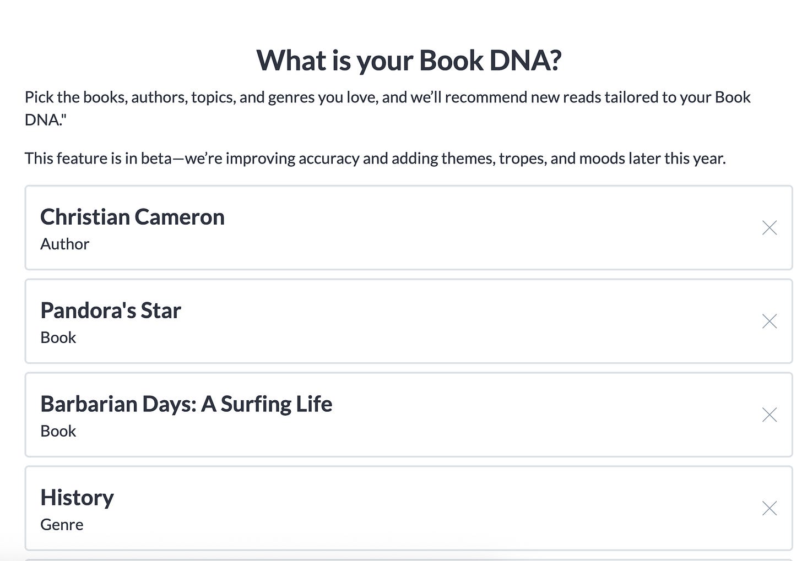This screenshot has width=802, height=561.
Task: Click the Author label under Christian Cameron
Action: (x=64, y=244)
